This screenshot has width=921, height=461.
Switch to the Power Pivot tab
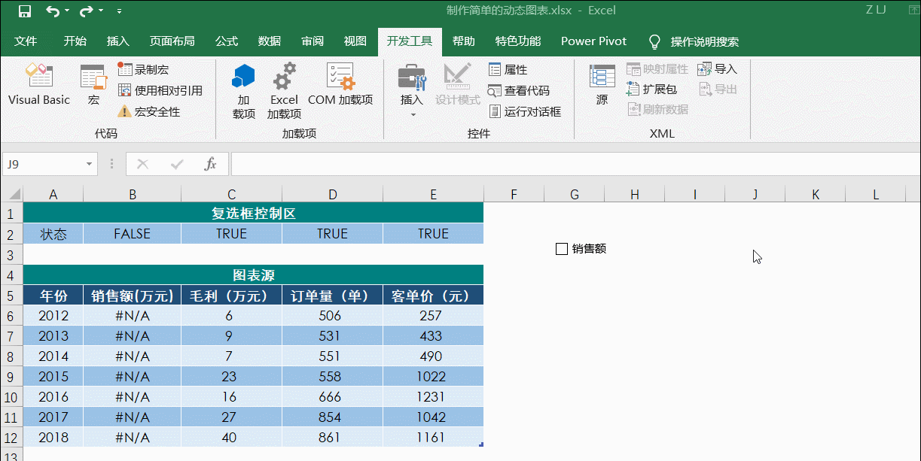[593, 41]
